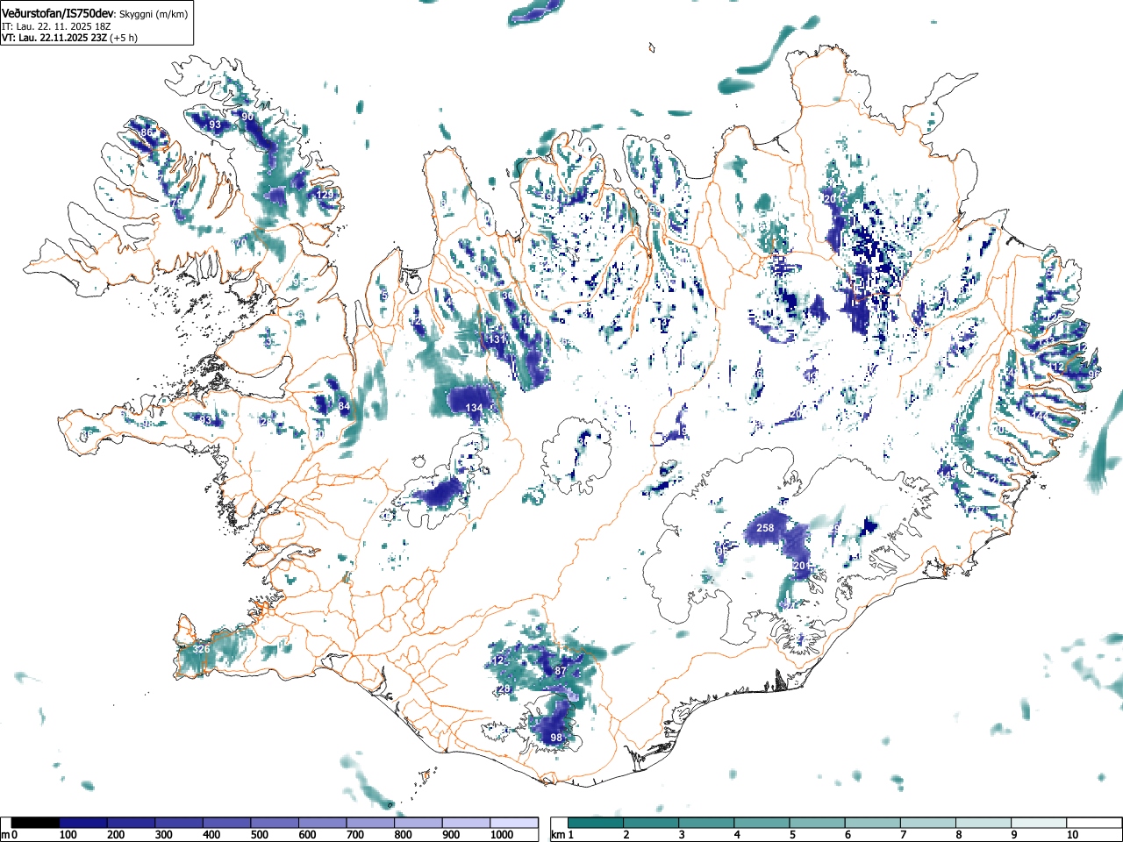Click the black 0–100 m legend swatch

(x=36, y=823)
